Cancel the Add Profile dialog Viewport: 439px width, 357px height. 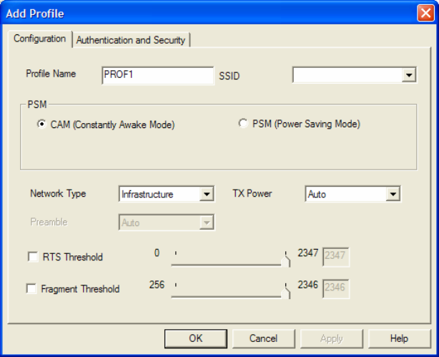pyautogui.click(x=263, y=338)
